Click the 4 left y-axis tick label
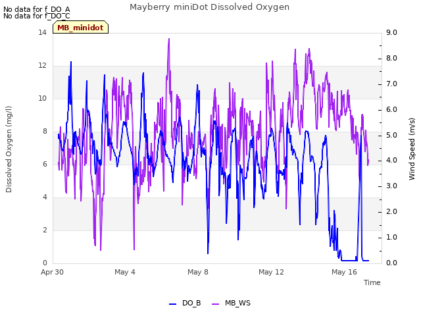The height and width of the screenshot is (316, 421). pos(45,197)
